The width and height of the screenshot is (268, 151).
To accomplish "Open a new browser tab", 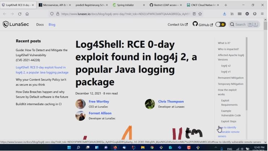I will [x=226, y=5].
